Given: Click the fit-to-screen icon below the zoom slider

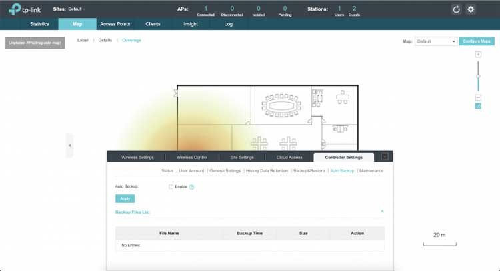Looking at the screenshot, I should [478, 105].
